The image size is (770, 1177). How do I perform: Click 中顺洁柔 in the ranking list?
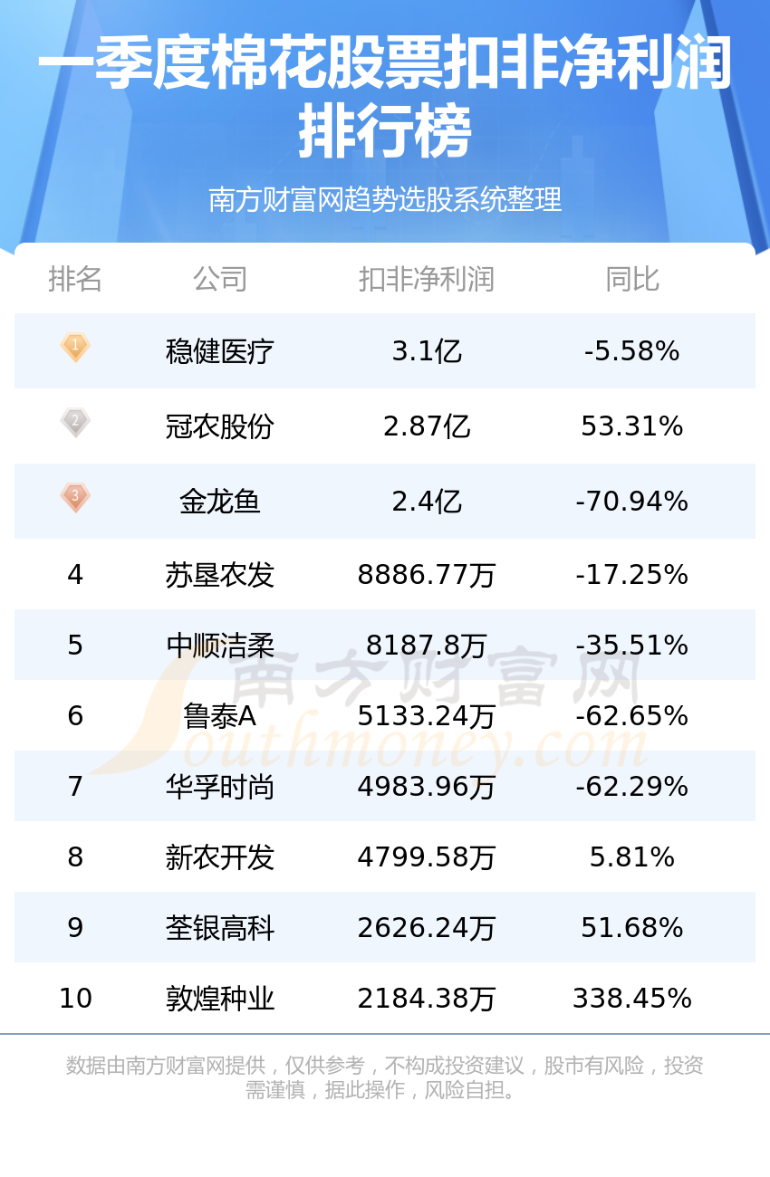[x=220, y=646]
